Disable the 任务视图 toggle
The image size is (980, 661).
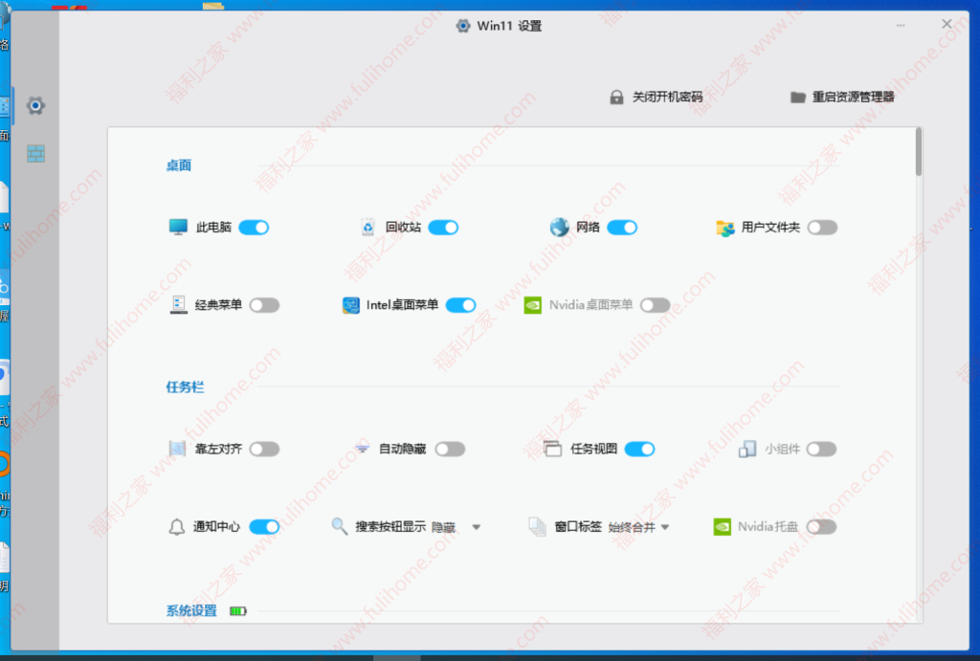(x=640, y=448)
